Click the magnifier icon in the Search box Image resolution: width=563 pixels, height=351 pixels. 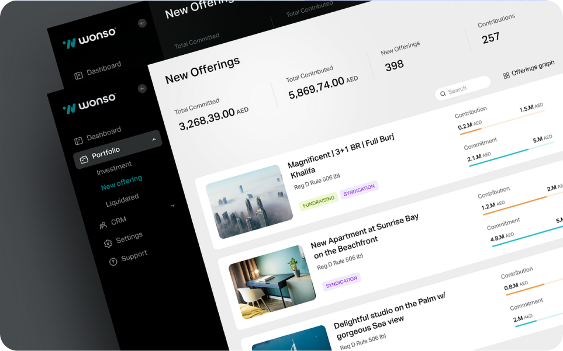443,93
